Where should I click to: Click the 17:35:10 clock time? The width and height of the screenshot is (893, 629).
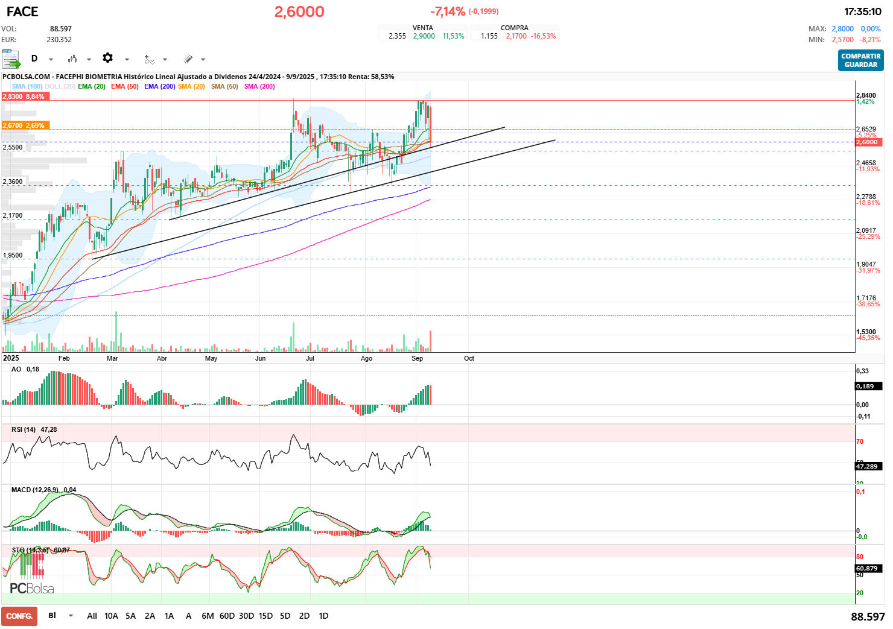(x=863, y=11)
